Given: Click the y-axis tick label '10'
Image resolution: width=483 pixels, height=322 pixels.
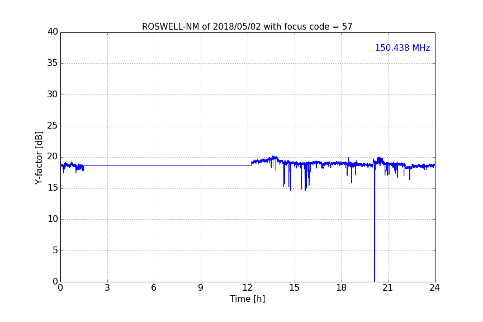Looking at the screenshot, I should coord(53,219).
